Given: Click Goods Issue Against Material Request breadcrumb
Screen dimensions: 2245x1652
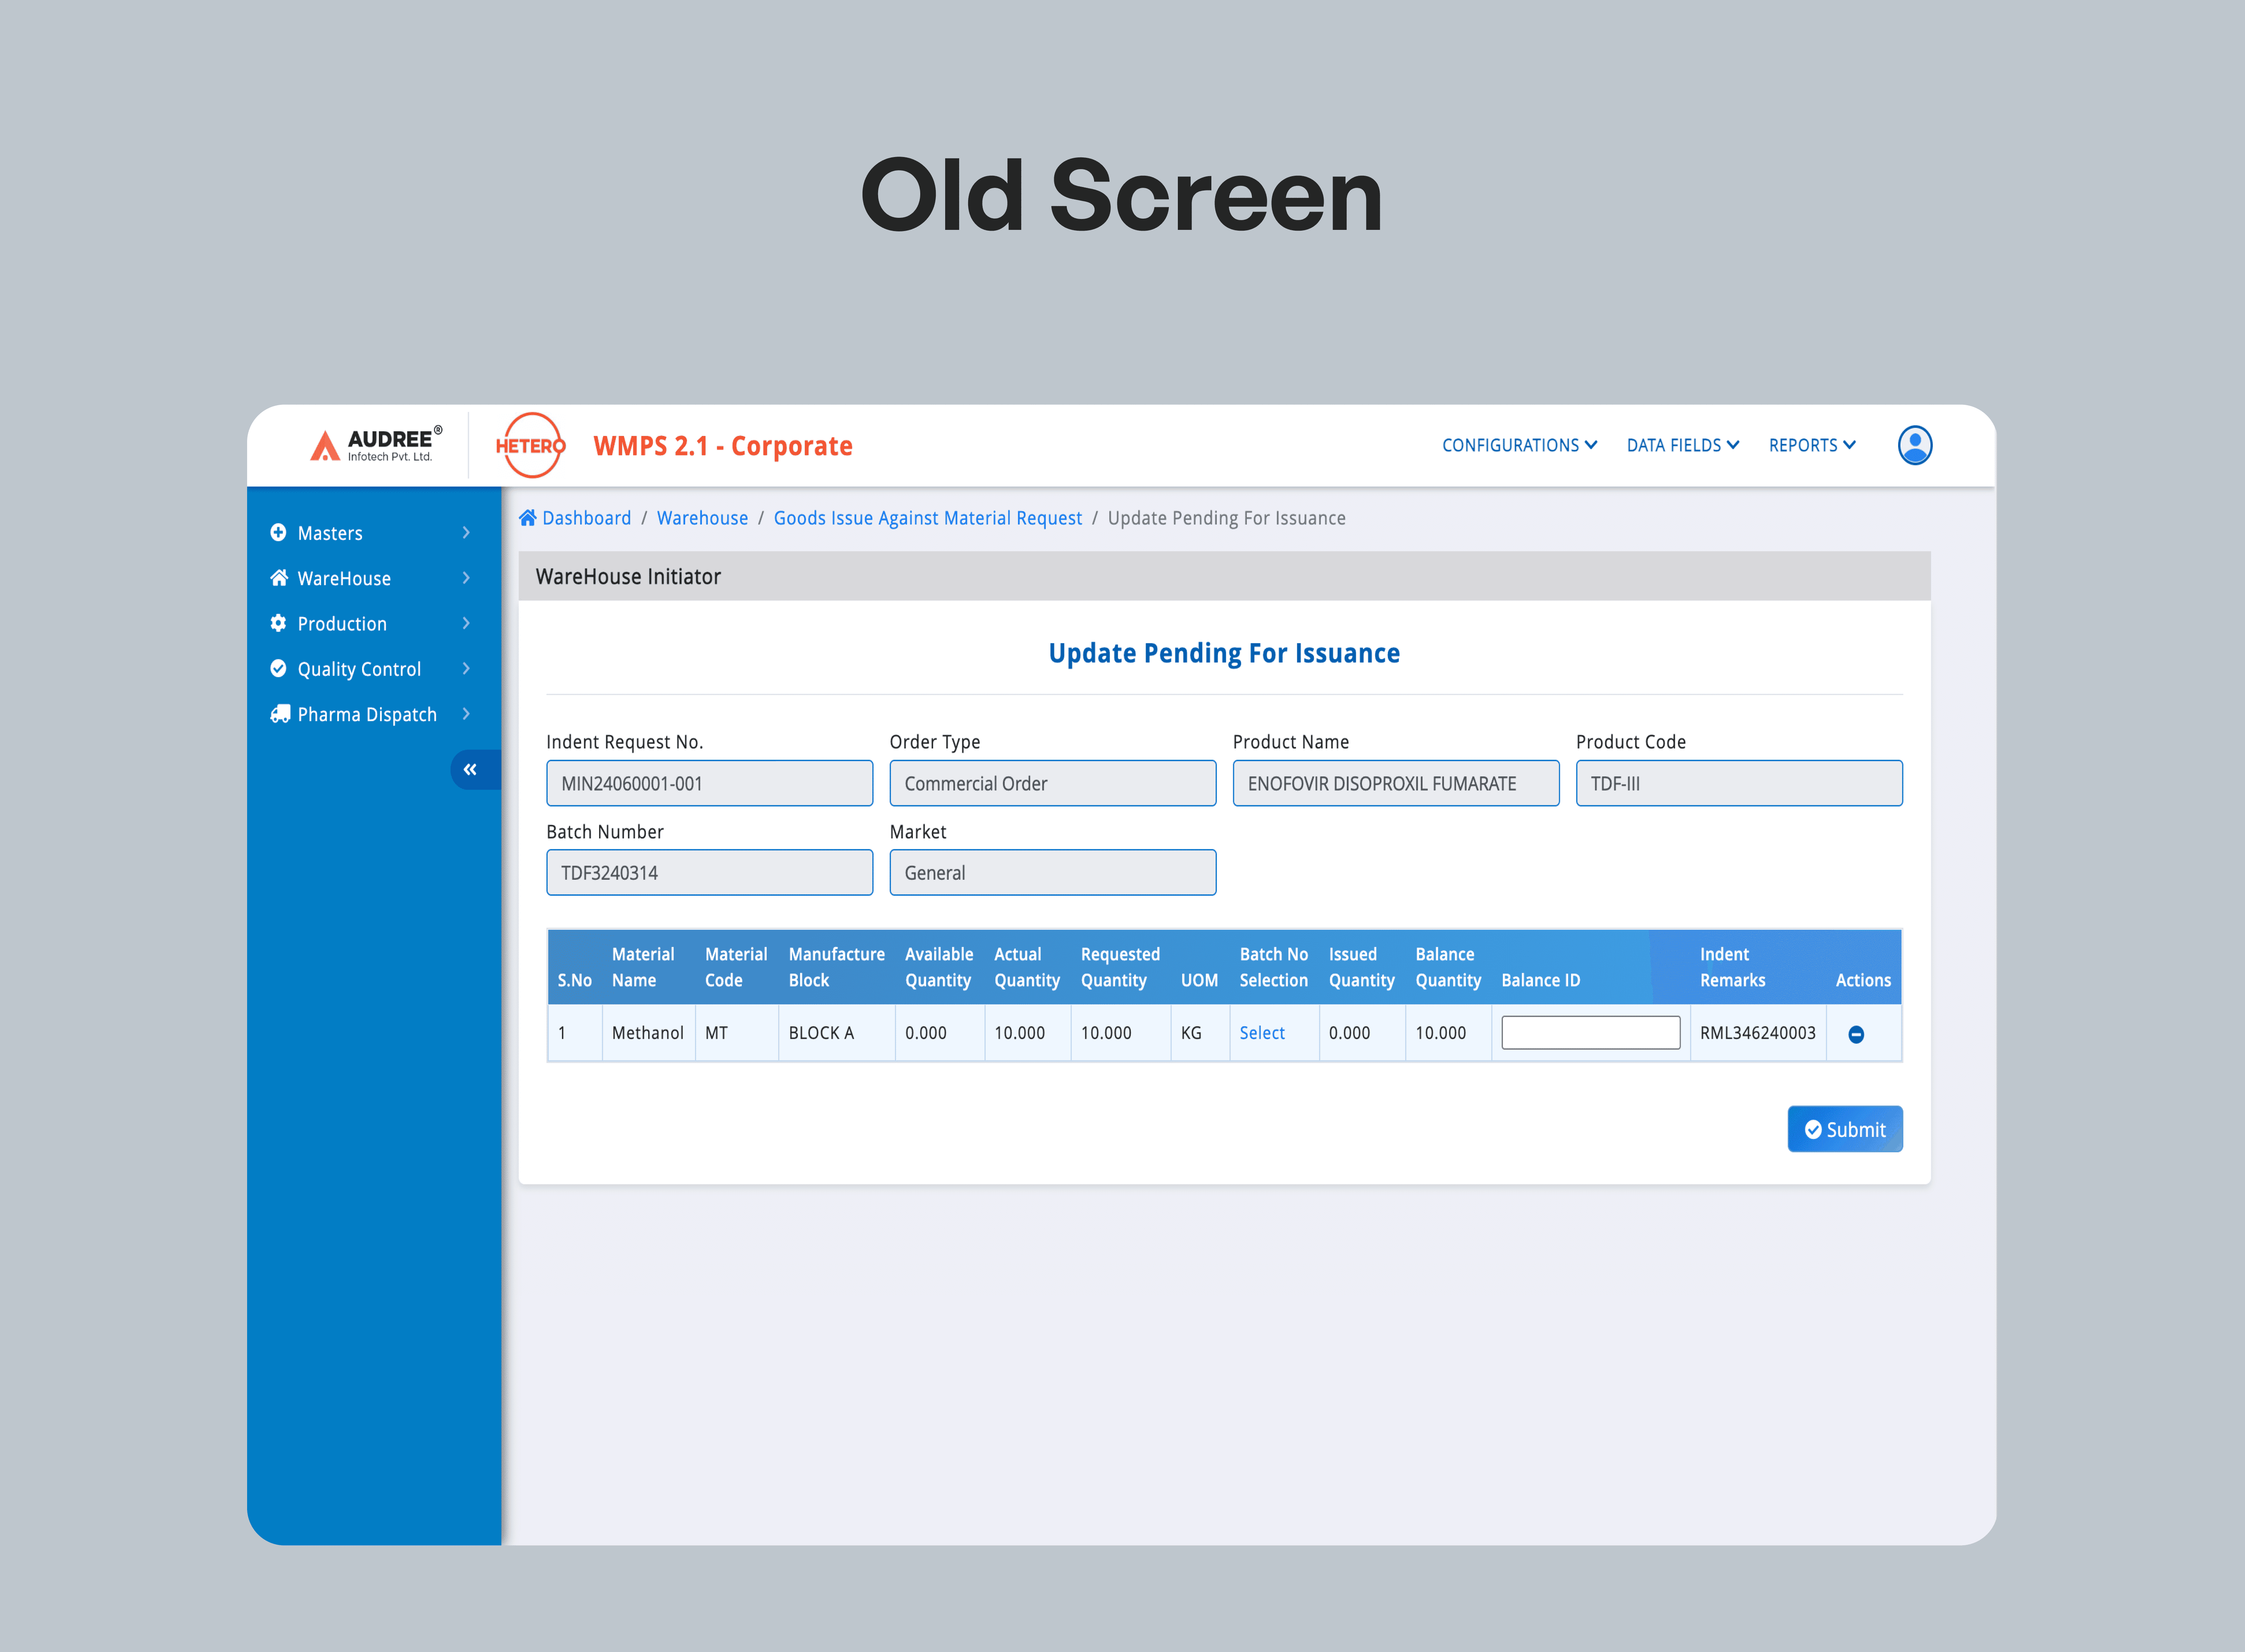Looking at the screenshot, I should point(927,517).
